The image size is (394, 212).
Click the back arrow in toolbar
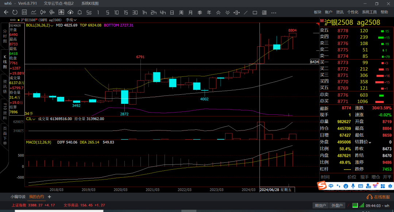pos(6,12)
